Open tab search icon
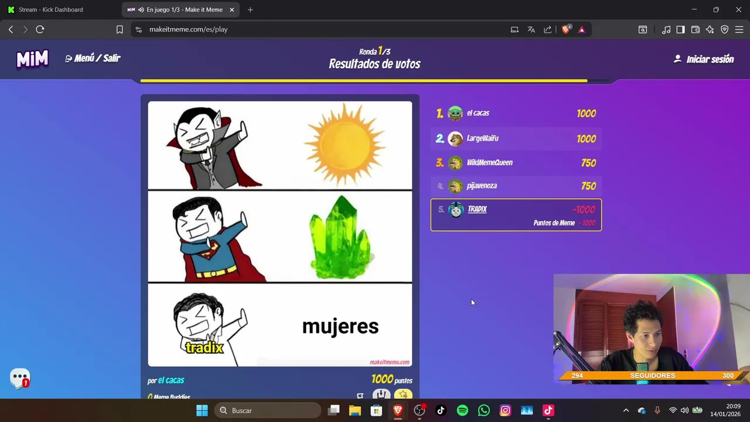Image resolution: width=750 pixels, height=422 pixels. pos(643,29)
